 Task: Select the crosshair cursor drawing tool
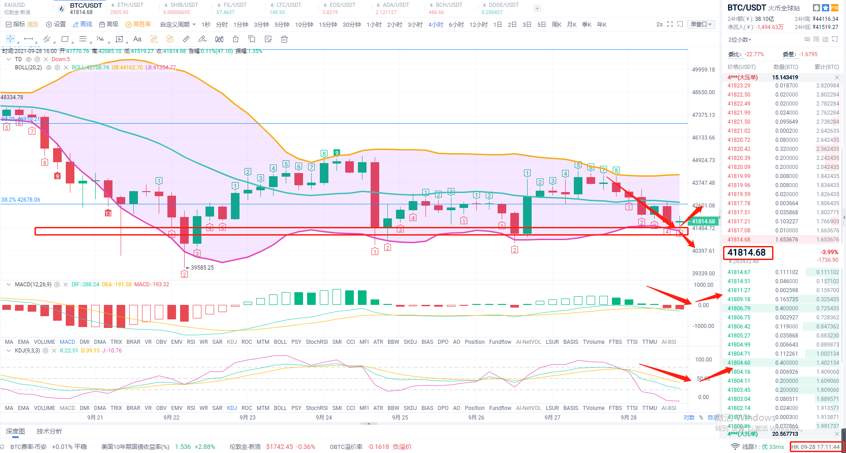10,39
